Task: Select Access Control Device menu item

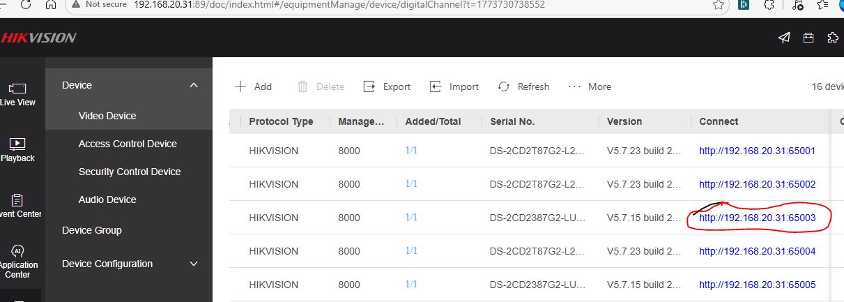Action: (x=128, y=144)
